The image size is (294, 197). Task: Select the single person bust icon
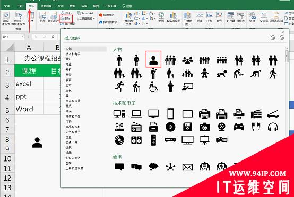(x=153, y=60)
